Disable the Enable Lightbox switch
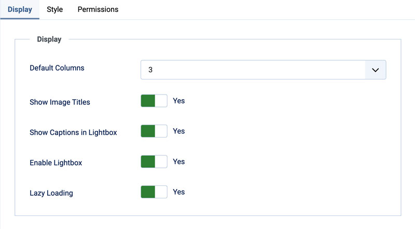 (x=154, y=162)
